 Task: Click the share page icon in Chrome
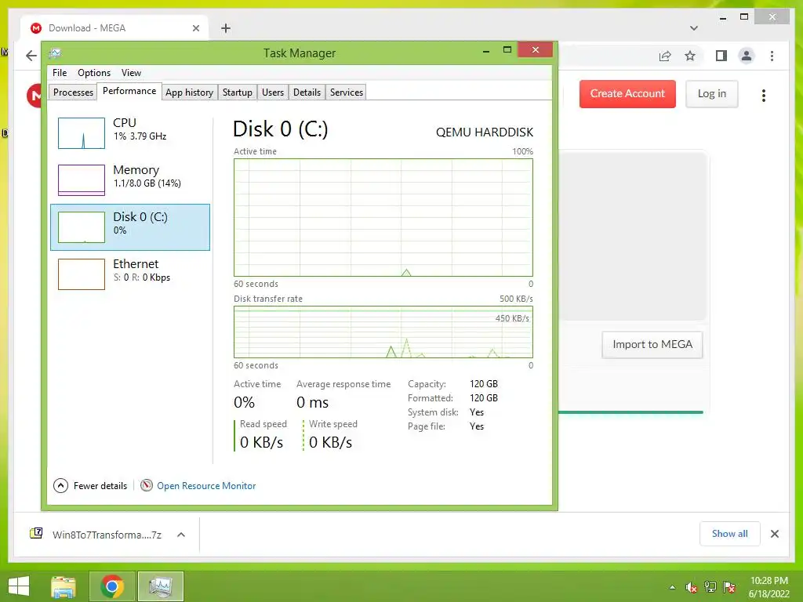coord(665,56)
